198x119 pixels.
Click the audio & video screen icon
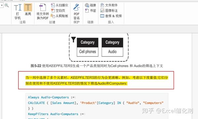click(102, 16)
